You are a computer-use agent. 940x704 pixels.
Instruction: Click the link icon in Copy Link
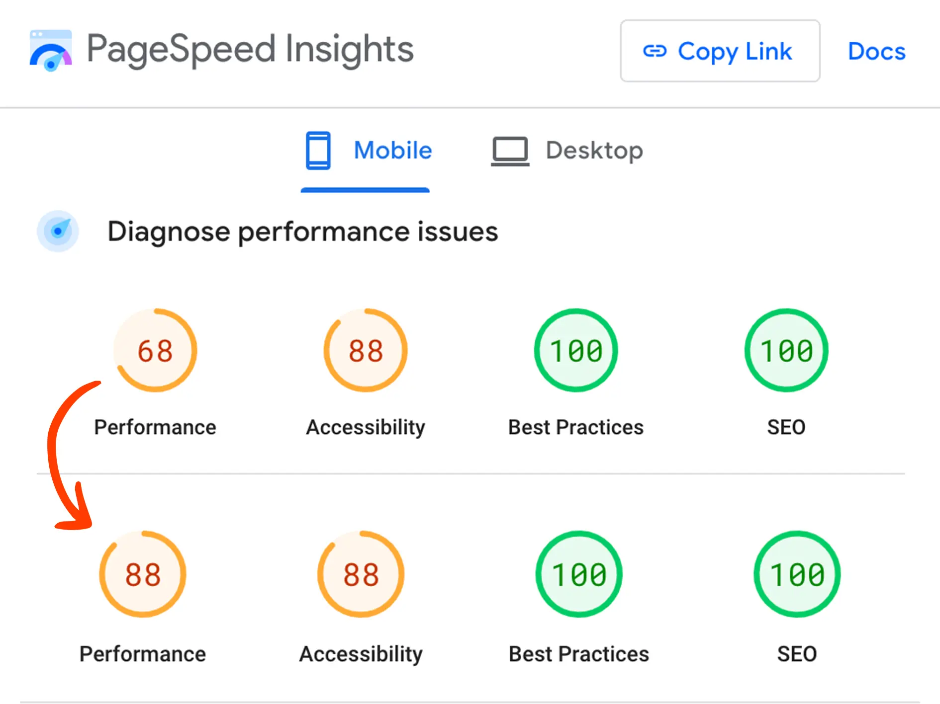(x=655, y=51)
